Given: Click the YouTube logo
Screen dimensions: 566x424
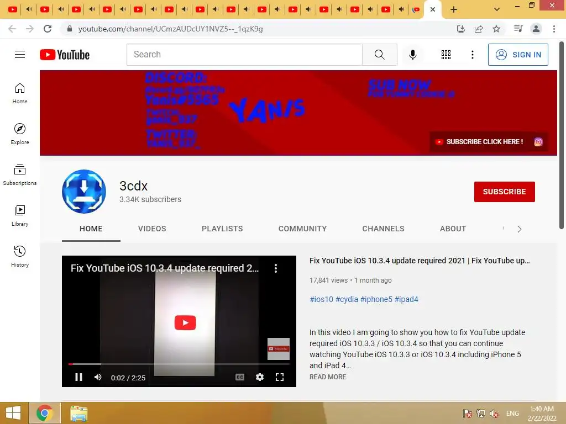Looking at the screenshot, I should point(65,55).
